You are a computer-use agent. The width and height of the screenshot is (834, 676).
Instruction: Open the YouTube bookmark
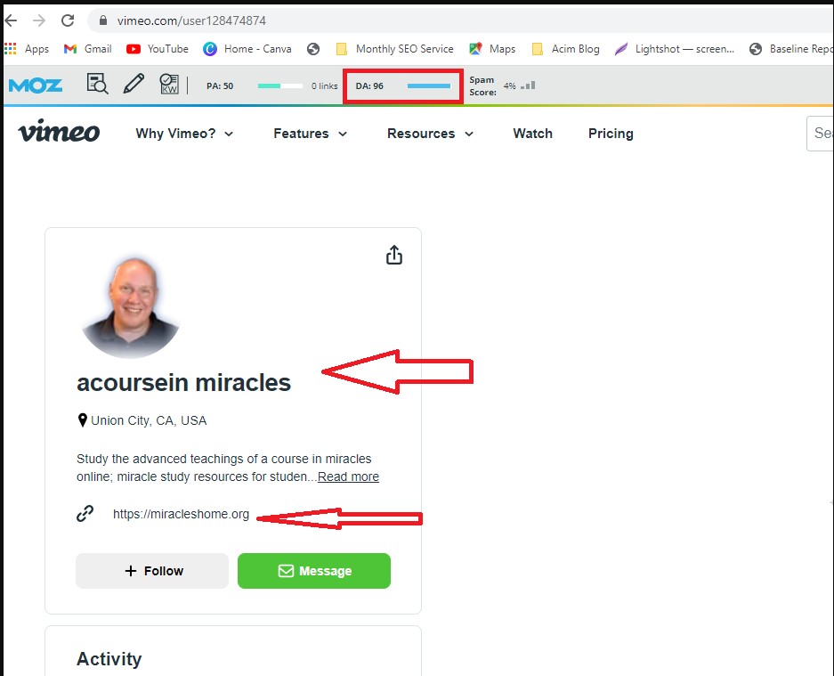click(158, 49)
